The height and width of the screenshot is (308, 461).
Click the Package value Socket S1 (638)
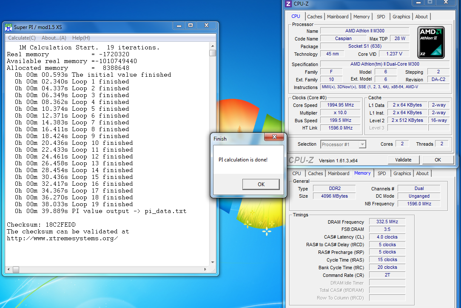click(x=364, y=46)
